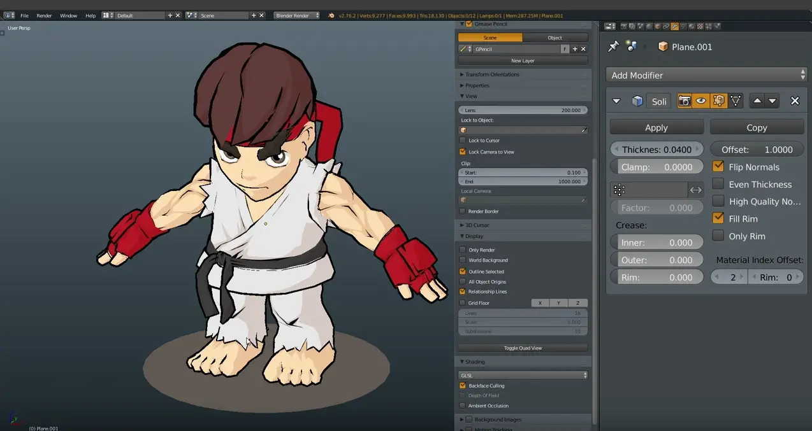Screen dimensions: 812x431
Task: Click New Layer in Grease Pencil
Action: (523, 60)
